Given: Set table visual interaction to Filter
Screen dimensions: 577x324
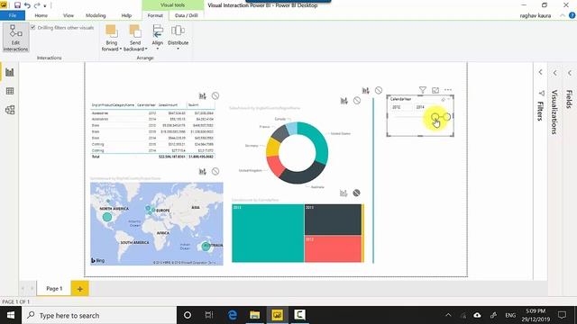Looking at the screenshot, I should pos(202,96).
